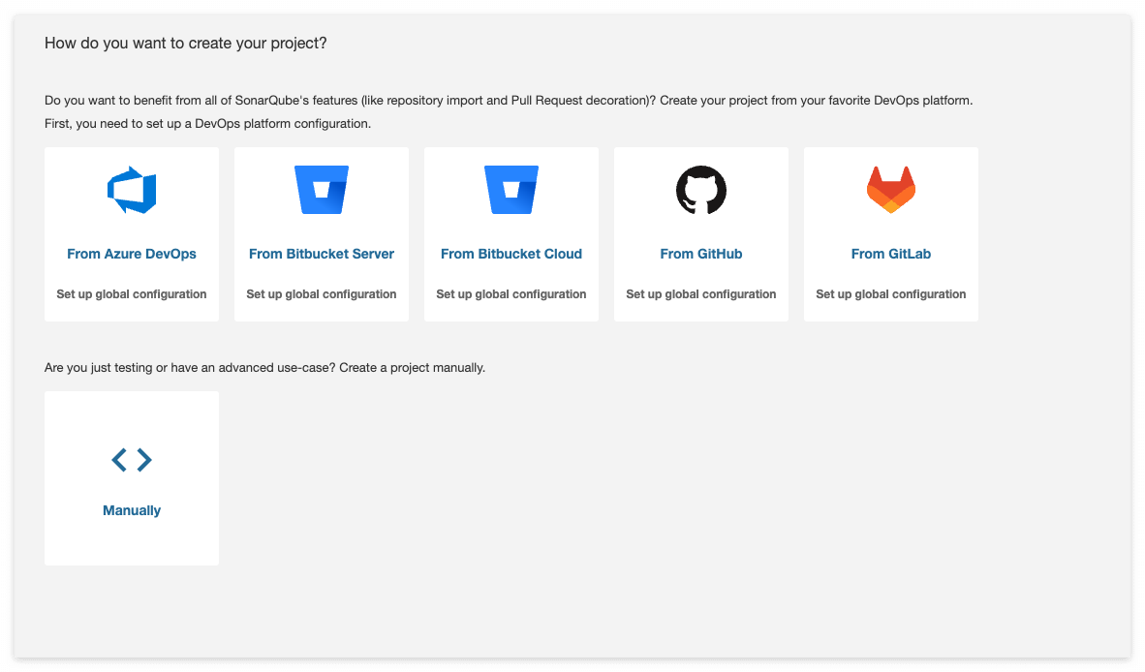Click the GitLab fox logo

tap(891, 190)
